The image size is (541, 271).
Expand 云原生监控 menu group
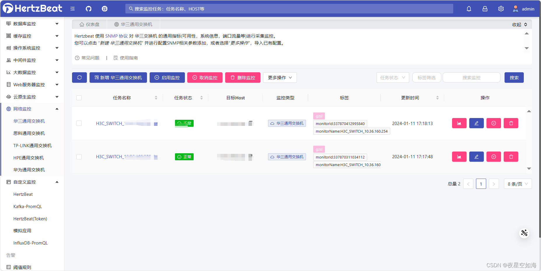pos(32,97)
